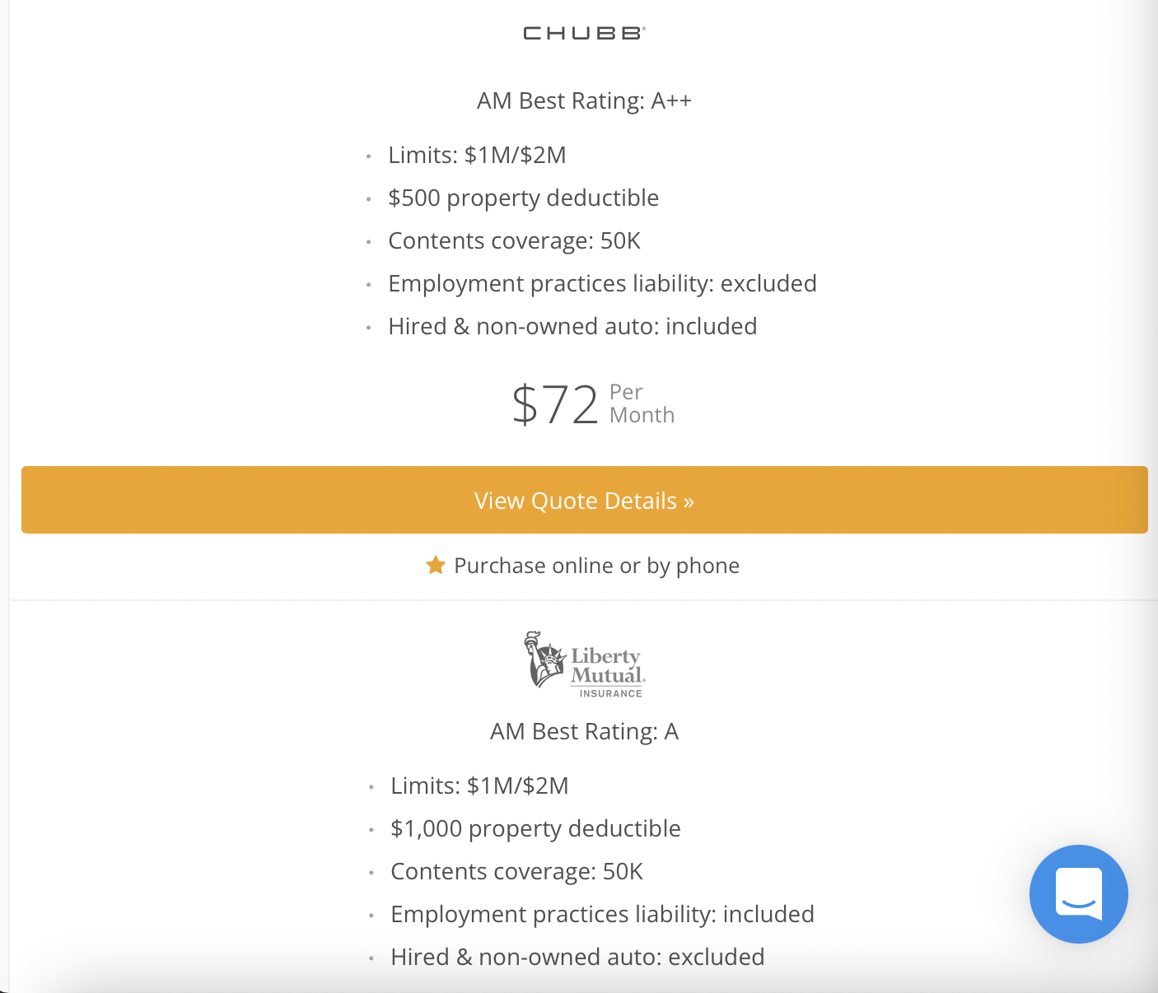Click the Liberty Mutual Insurance logo
The image size is (1158, 993).
[584, 664]
